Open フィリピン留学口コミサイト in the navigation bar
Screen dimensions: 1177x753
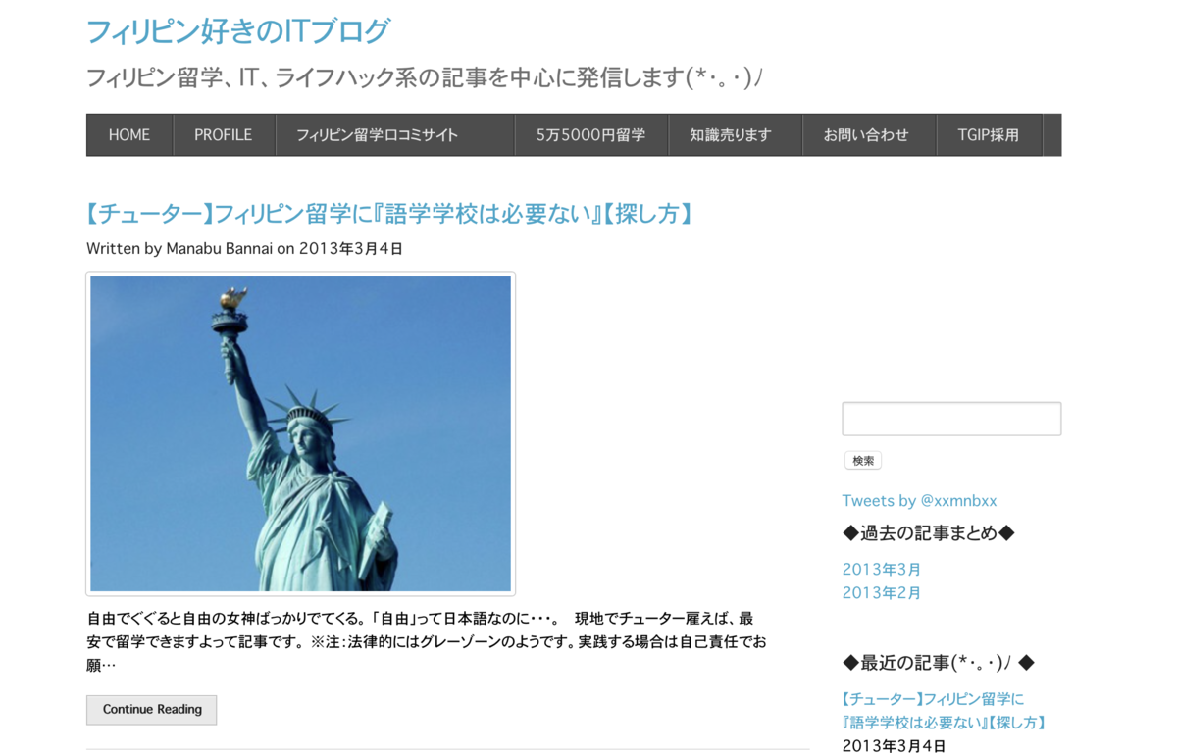(394, 135)
